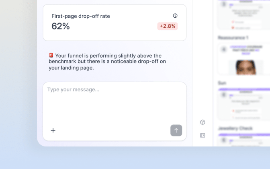
Task: Click the back icon in Jewellery Check card
Action: (224, 140)
